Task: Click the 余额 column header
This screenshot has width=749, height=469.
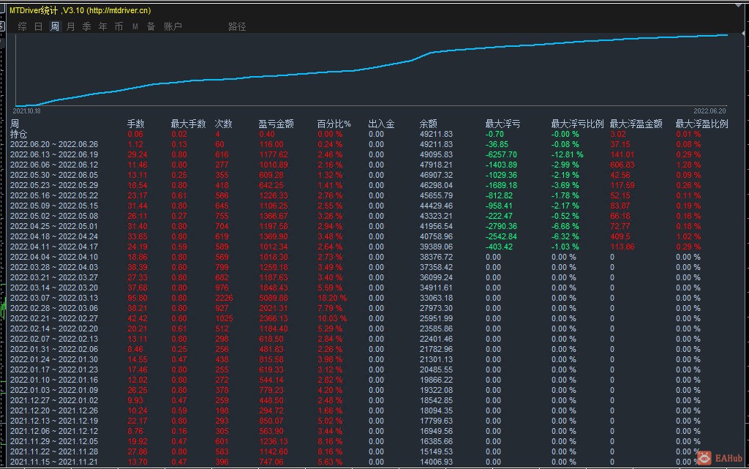Action: (429, 124)
